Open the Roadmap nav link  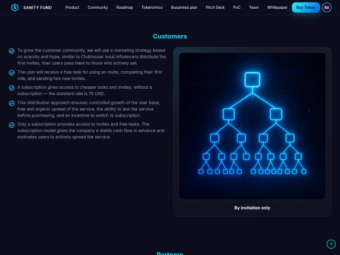(x=125, y=8)
